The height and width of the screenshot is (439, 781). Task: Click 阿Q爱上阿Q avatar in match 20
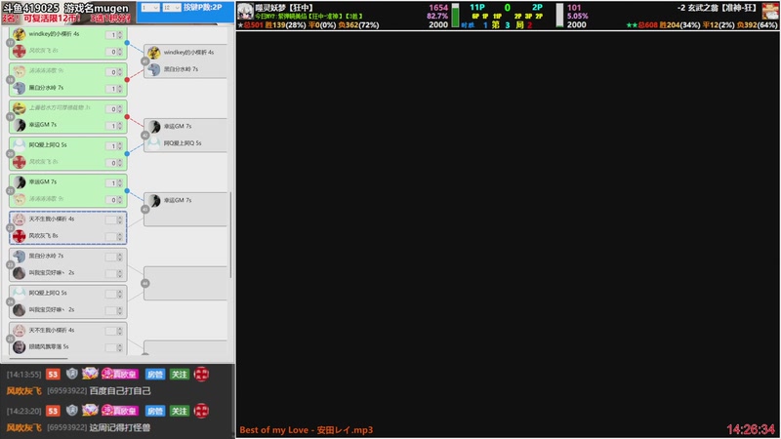click(x=19, y=145)
